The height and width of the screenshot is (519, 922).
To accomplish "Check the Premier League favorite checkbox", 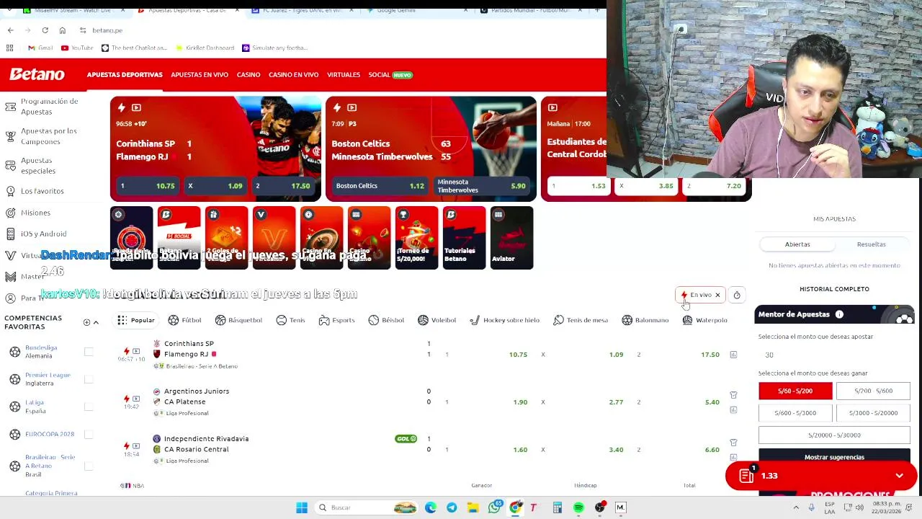I will [89, 379].
